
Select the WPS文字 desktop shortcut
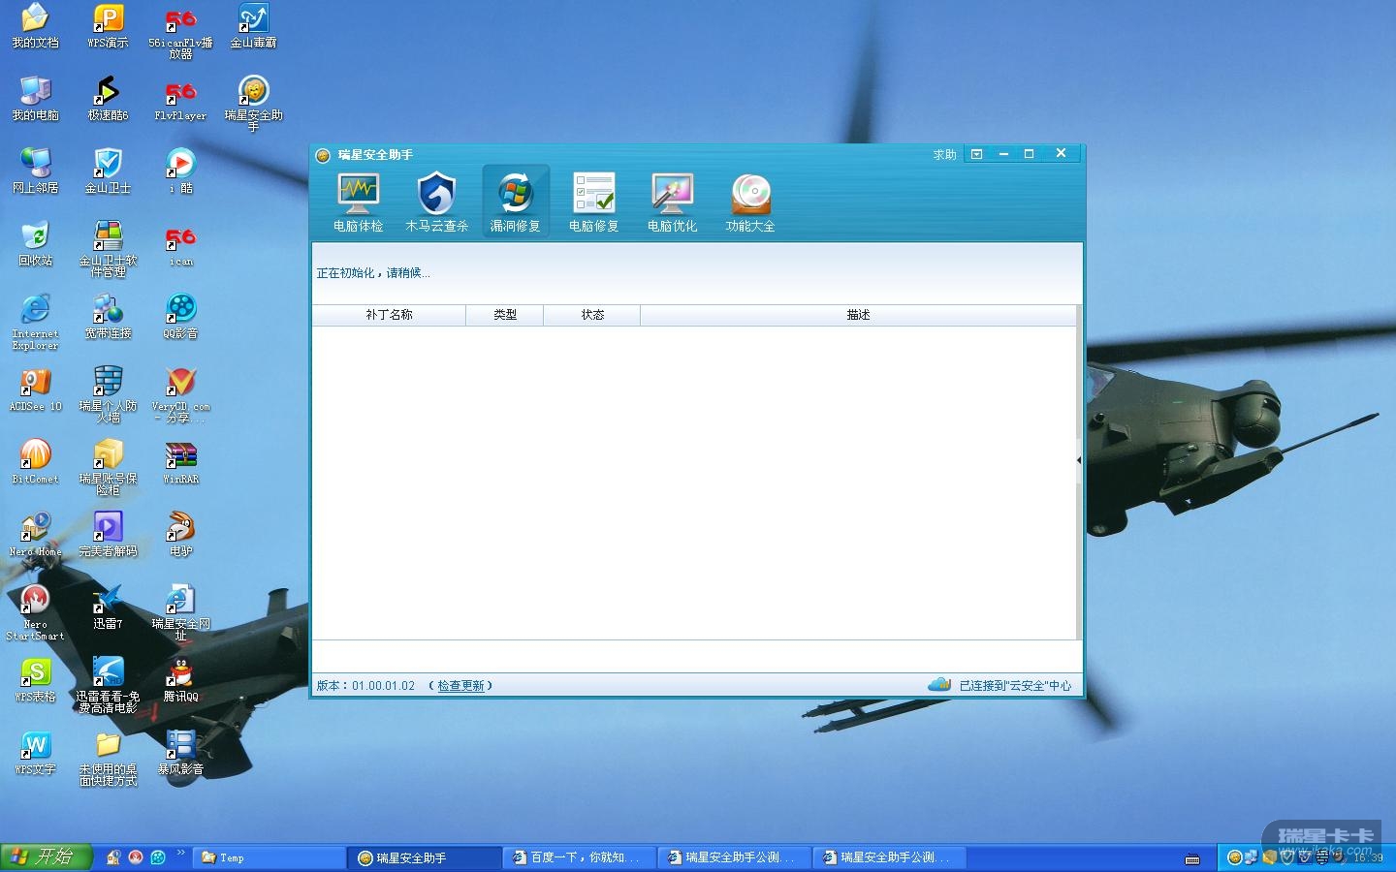coord(35,753)
